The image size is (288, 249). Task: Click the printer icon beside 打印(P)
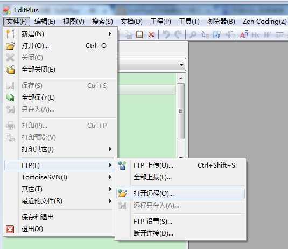(x=10, y=126)
